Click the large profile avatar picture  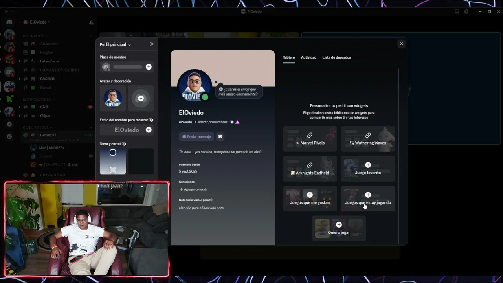coord(195,85)
